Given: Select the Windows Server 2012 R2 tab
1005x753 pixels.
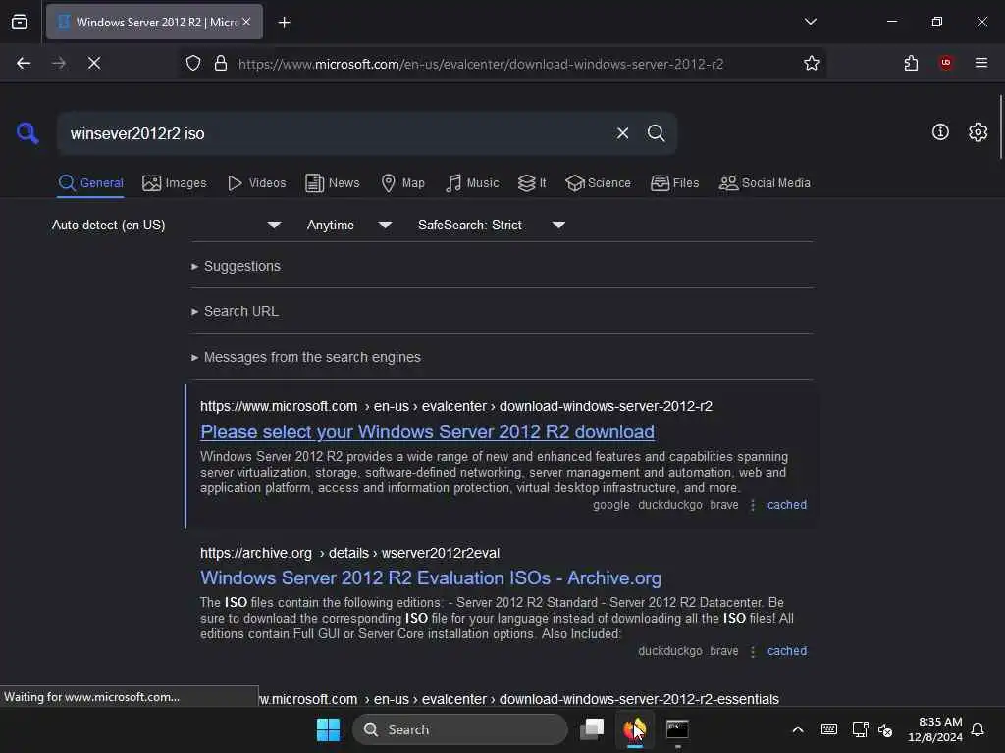Looking at the screenshot, I should click(x=154, y=22).
